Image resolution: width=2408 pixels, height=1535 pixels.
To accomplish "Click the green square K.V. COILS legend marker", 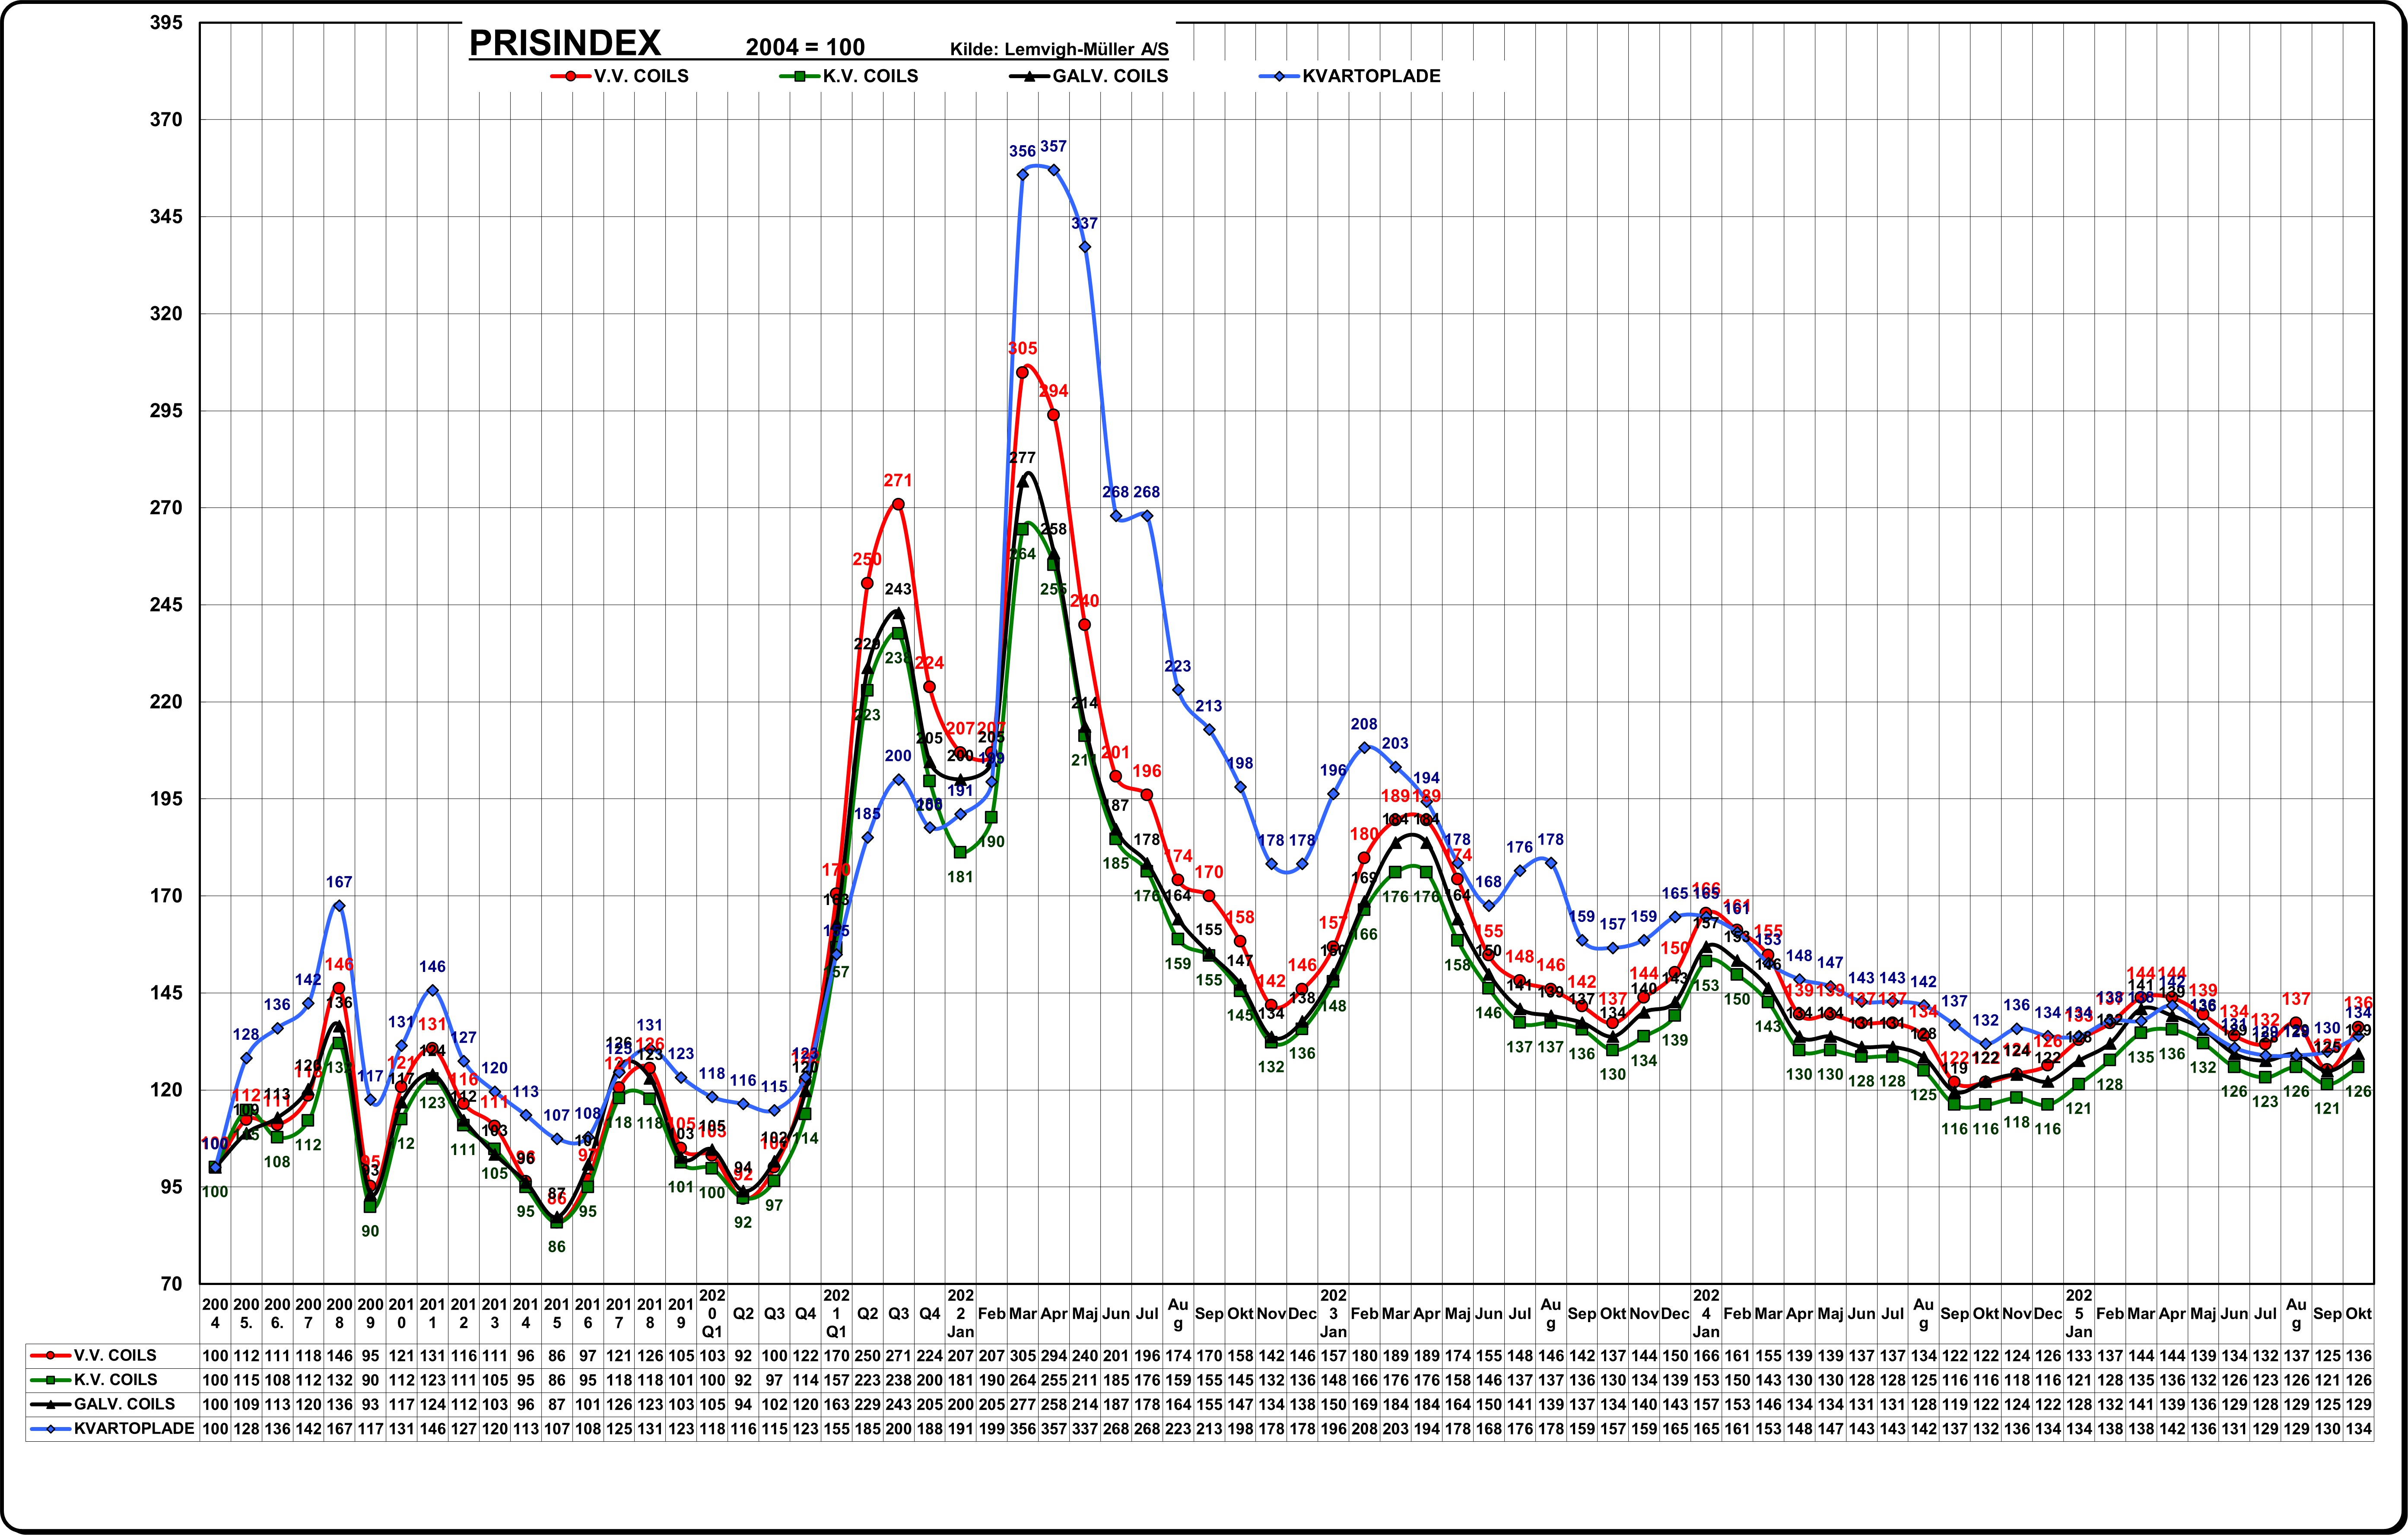I will coord(800,76).
